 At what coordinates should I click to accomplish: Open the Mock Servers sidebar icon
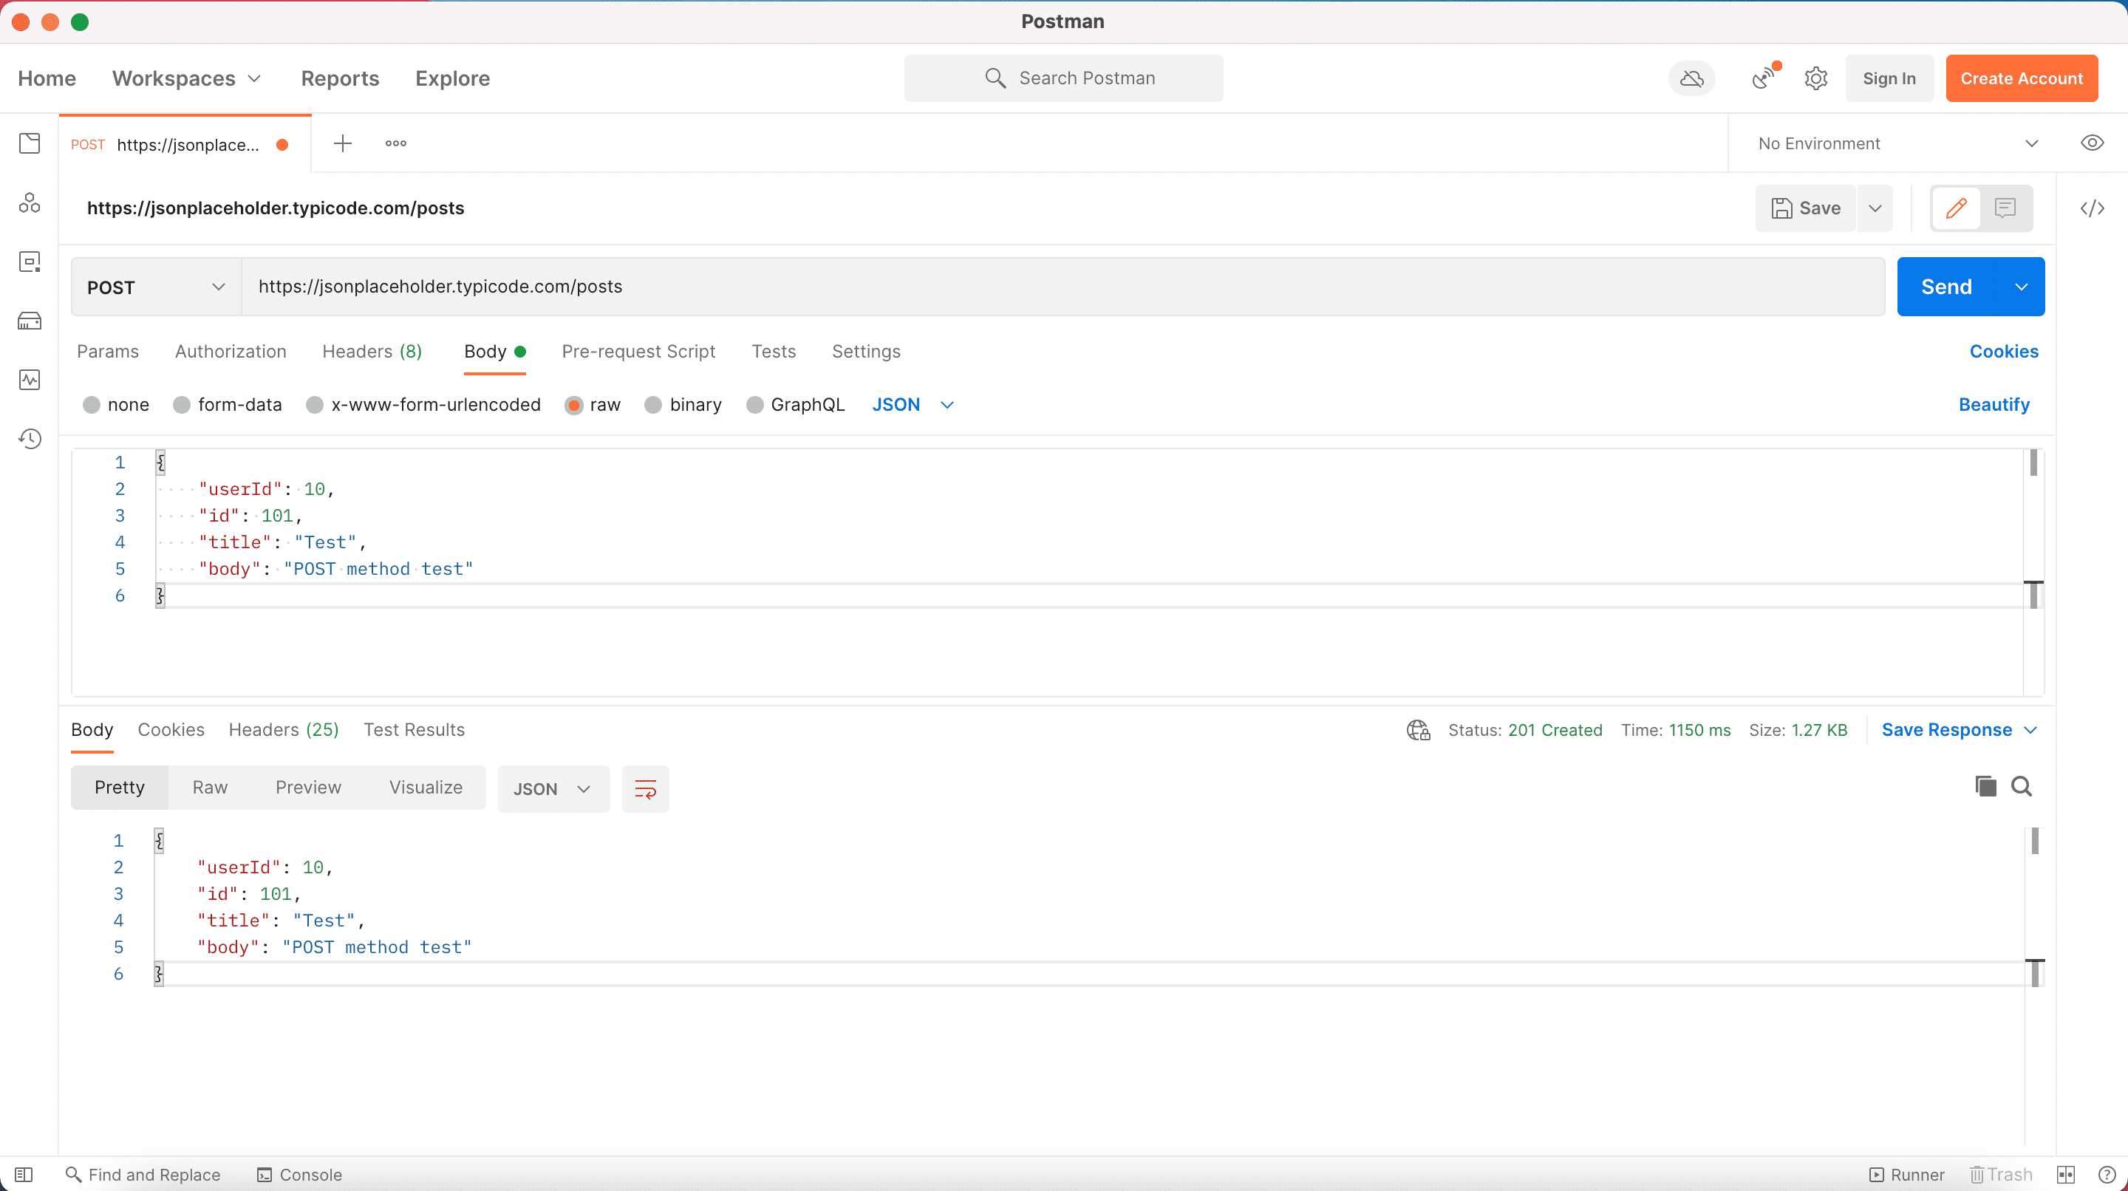click(30, 321)
